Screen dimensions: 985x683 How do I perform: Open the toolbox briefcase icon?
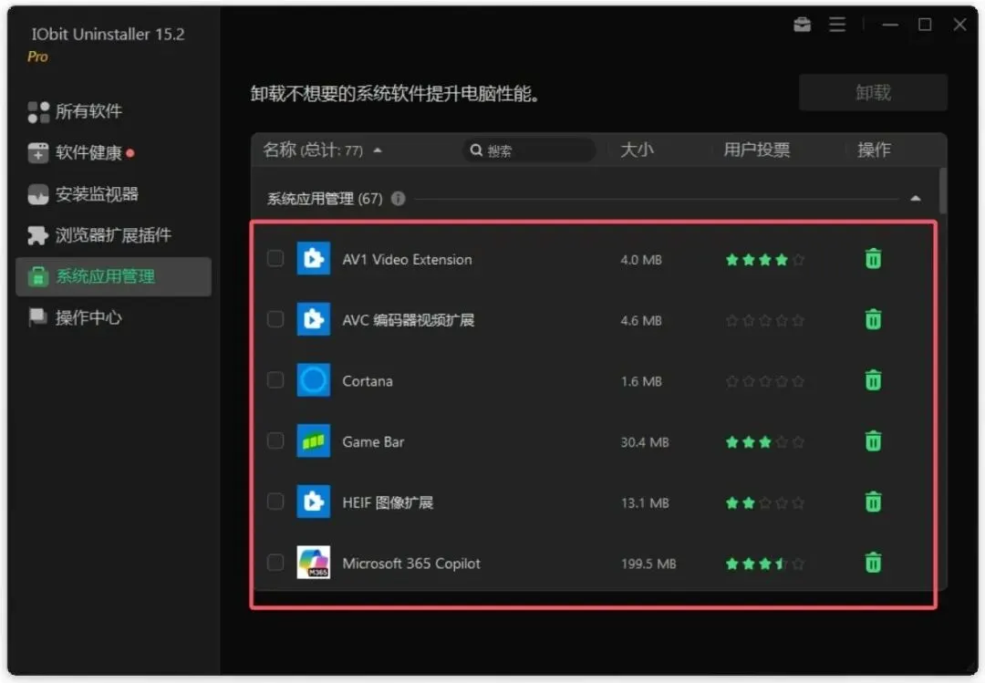(803, 25)
